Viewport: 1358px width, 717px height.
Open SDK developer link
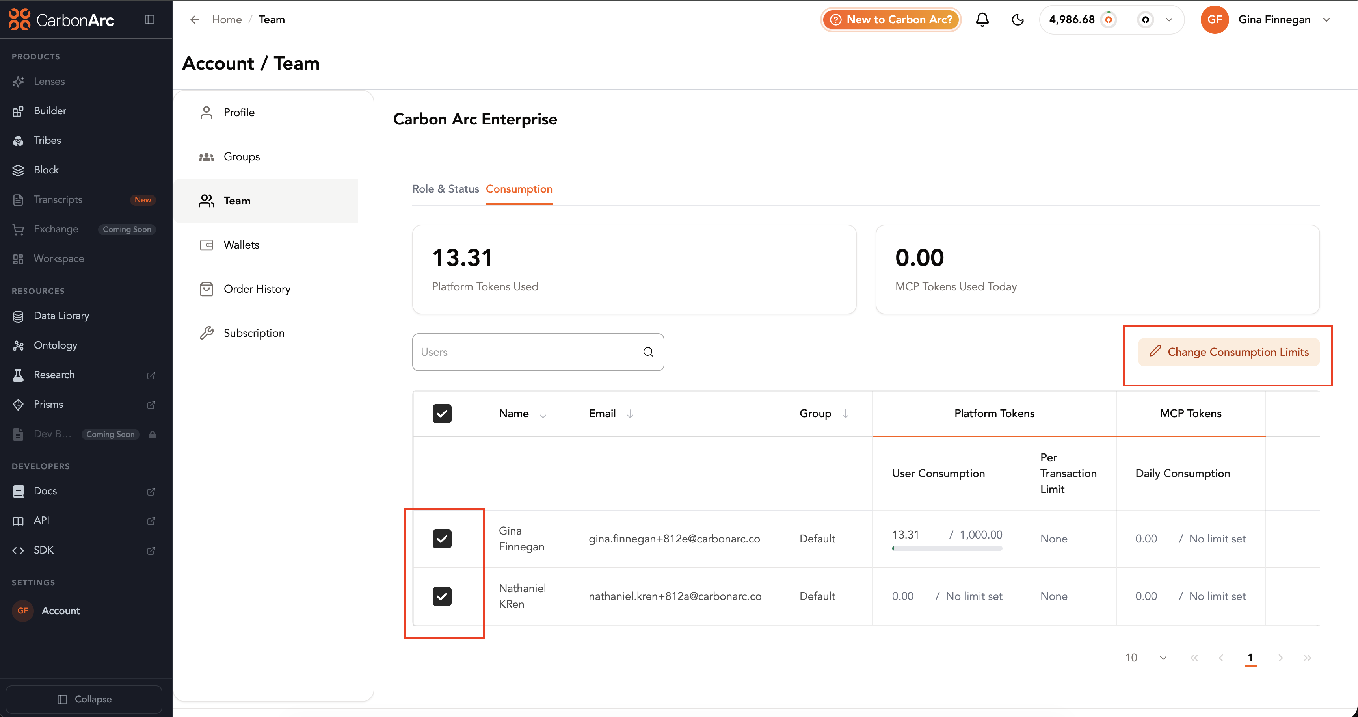[44, 550]
